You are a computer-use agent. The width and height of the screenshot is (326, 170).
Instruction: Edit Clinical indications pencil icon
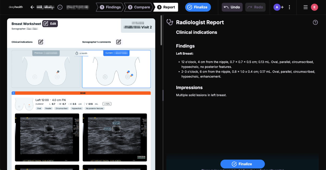[41, 42]
